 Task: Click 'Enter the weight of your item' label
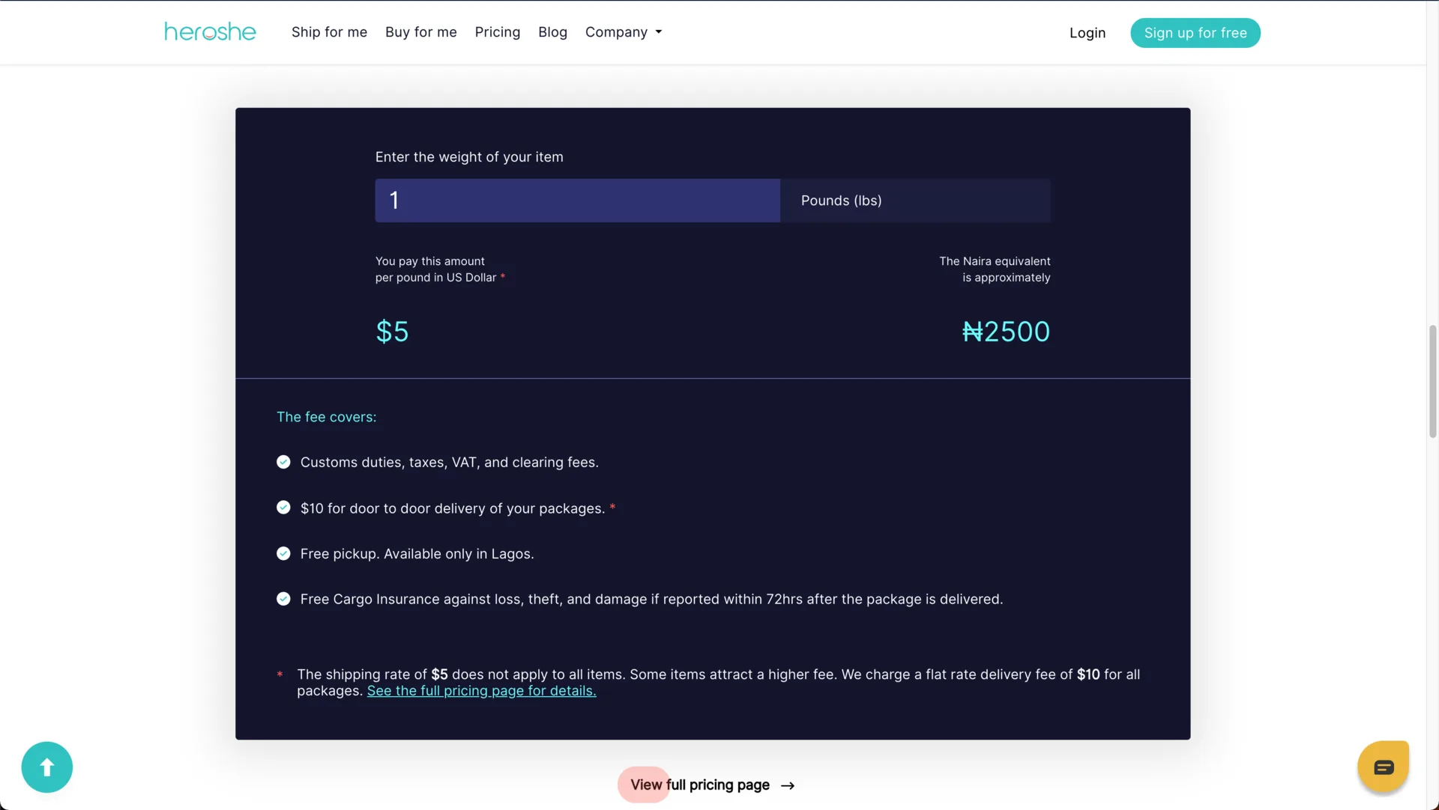click(x=469, y=157)
